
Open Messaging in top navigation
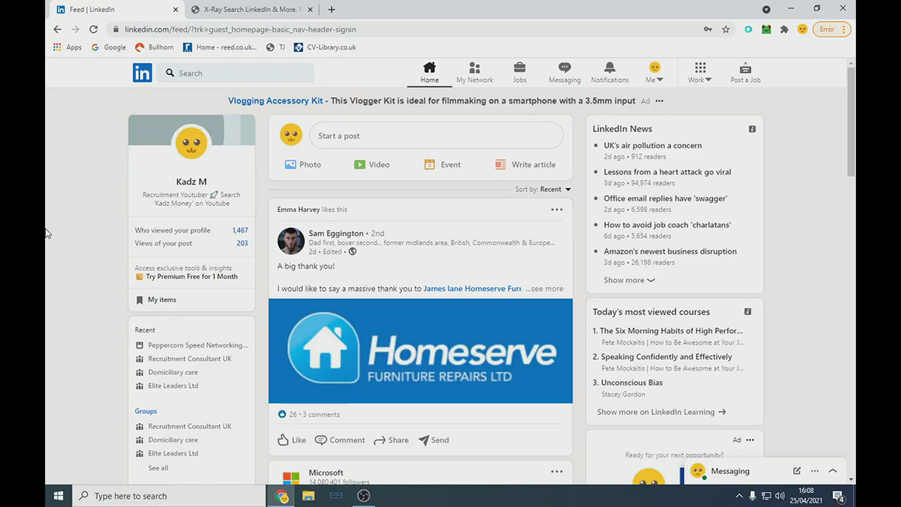click(565, 73)
